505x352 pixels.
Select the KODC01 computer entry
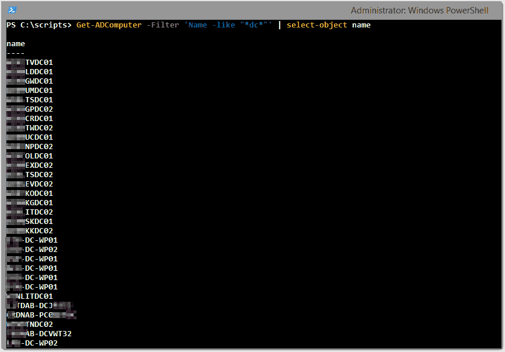pos(39,193)
